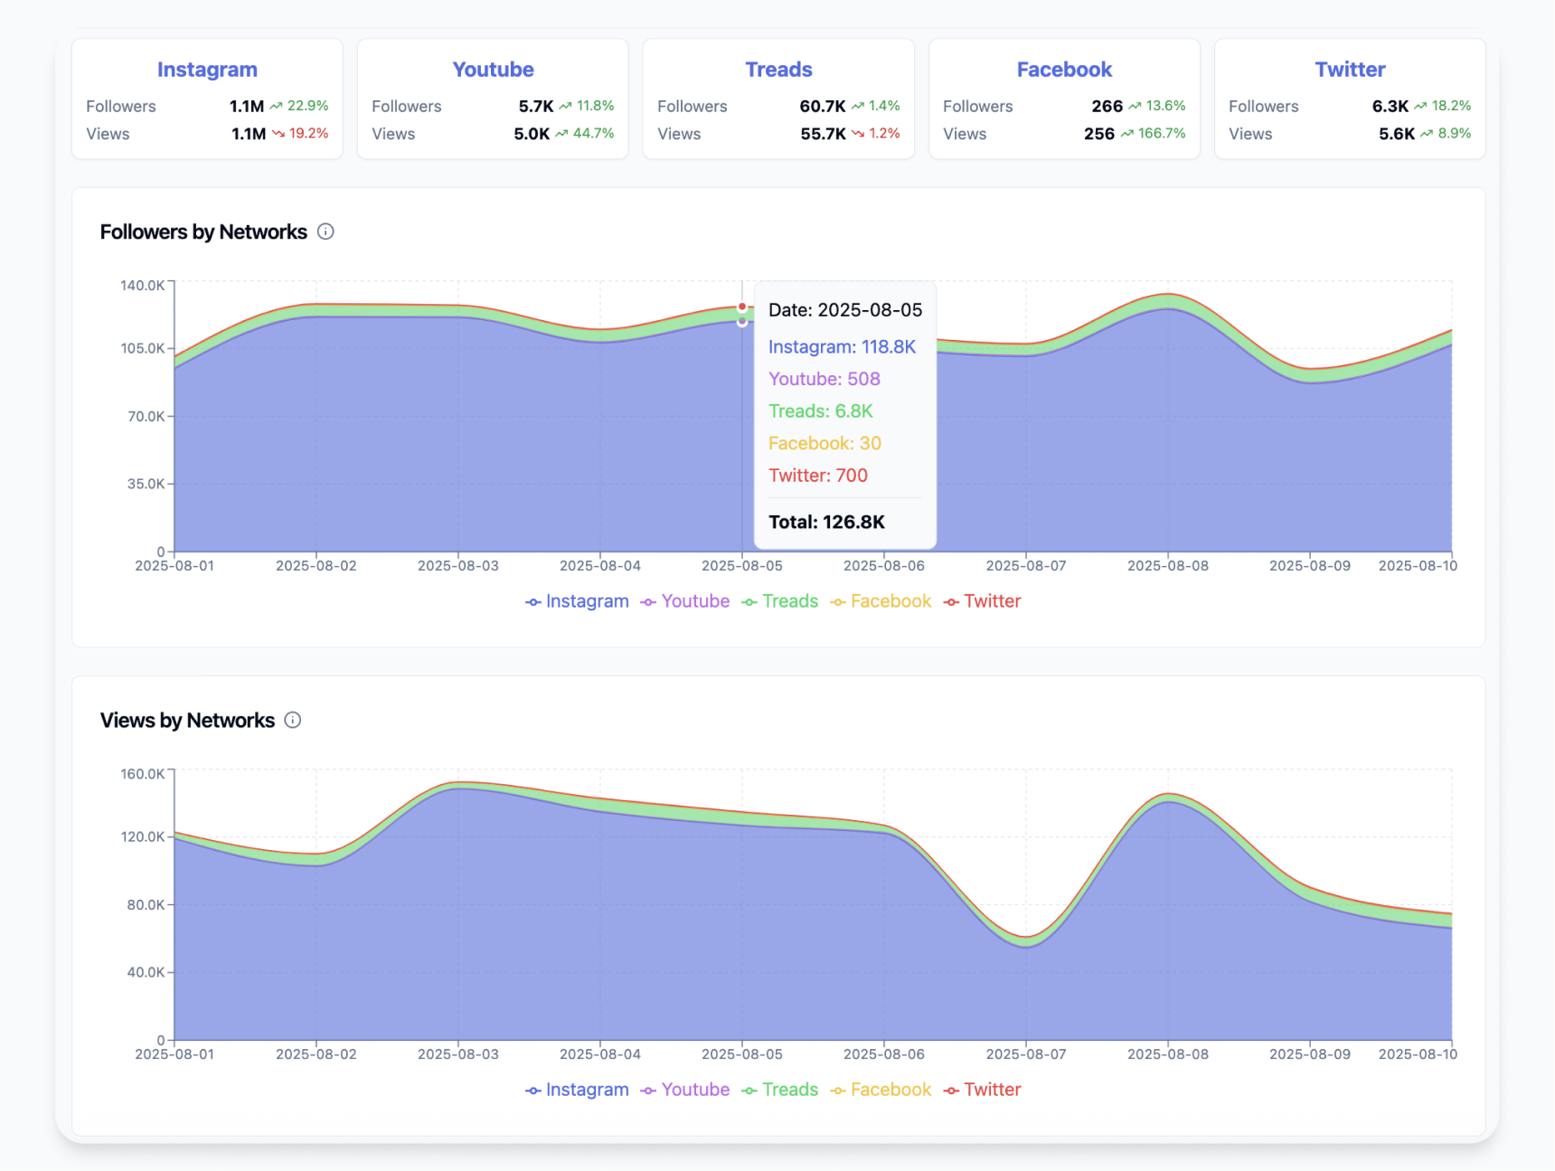Click the Instagram: 118.8K line in the tooltip
The height and width of the screenshot is (1171, 1555).
click(x=842, y=346)
